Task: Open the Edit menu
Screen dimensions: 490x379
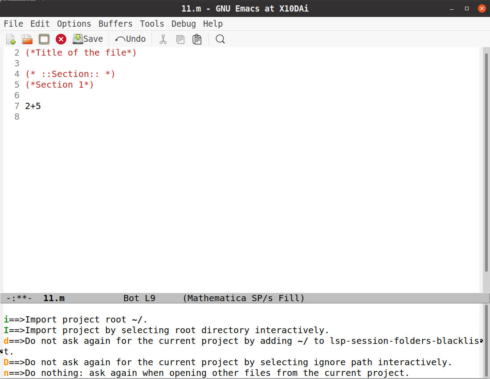Action: 40,24
